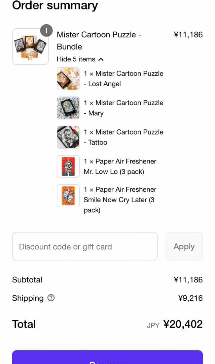215x364 pixels.
Task: Click the Mr. Low Lo air freshener thumbnail
Action: (68, 166)
